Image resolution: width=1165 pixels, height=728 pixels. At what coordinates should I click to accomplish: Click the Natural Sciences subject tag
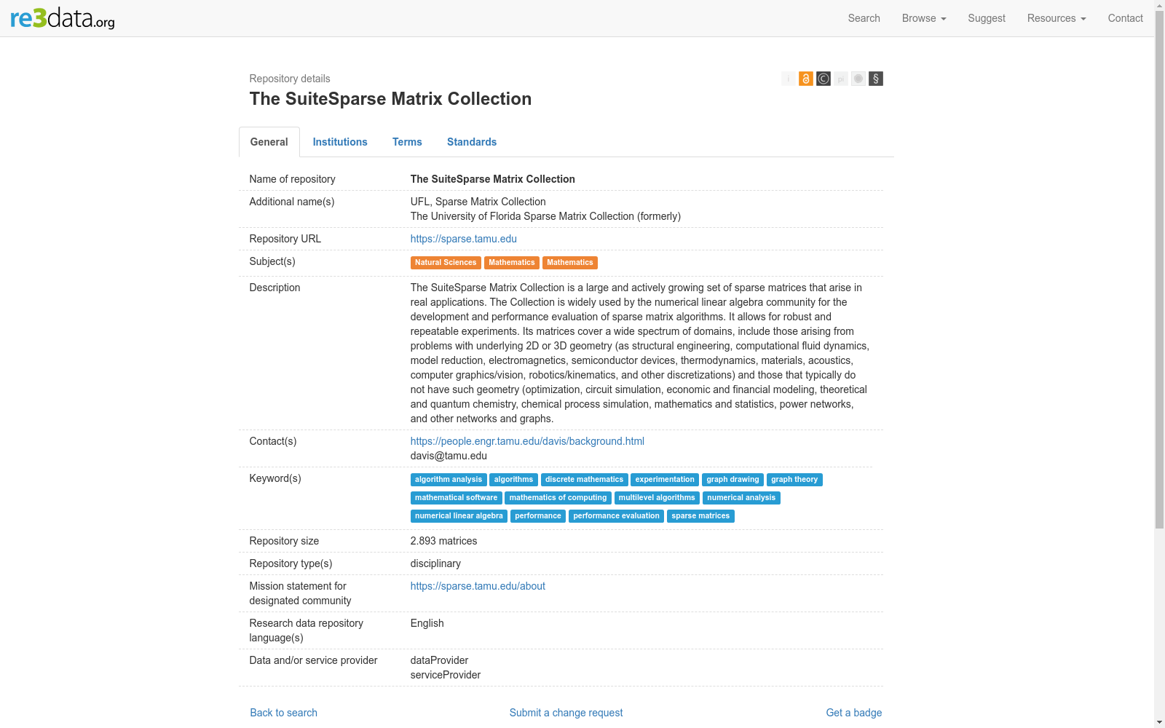[x=446, y=263]
